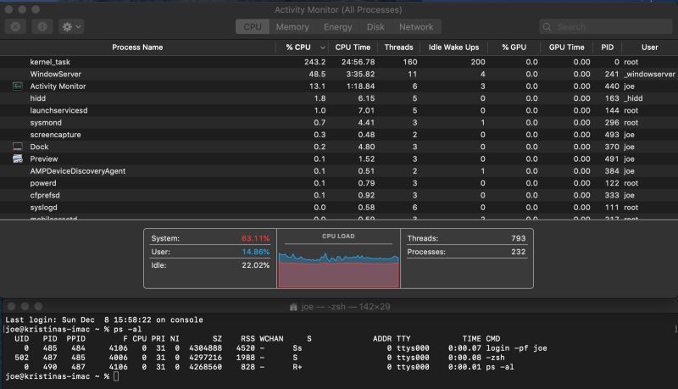Switch to the Network tab

pos(416,27)
